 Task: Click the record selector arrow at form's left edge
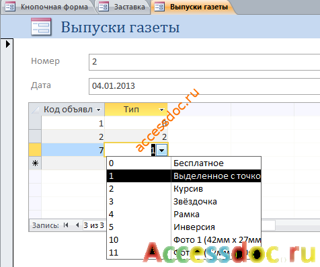tap(8, 44)
